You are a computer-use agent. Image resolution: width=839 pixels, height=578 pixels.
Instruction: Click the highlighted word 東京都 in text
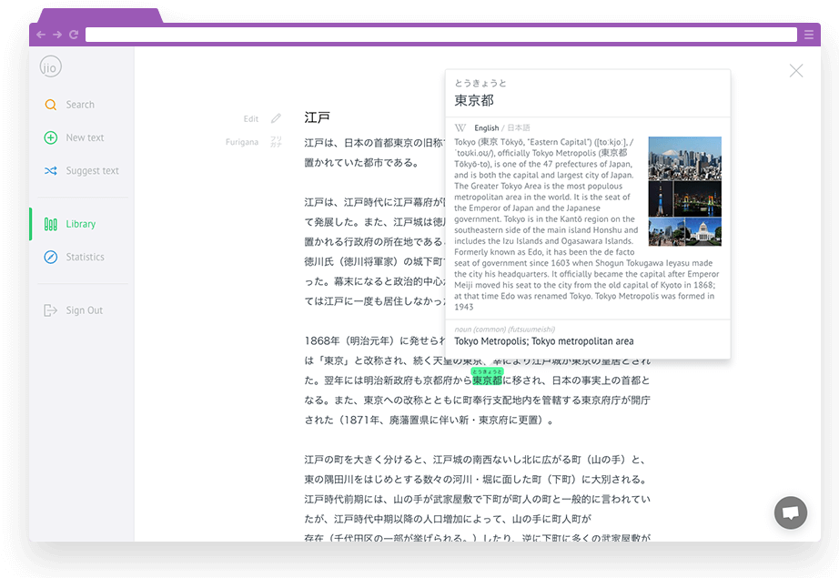[487, 380]
